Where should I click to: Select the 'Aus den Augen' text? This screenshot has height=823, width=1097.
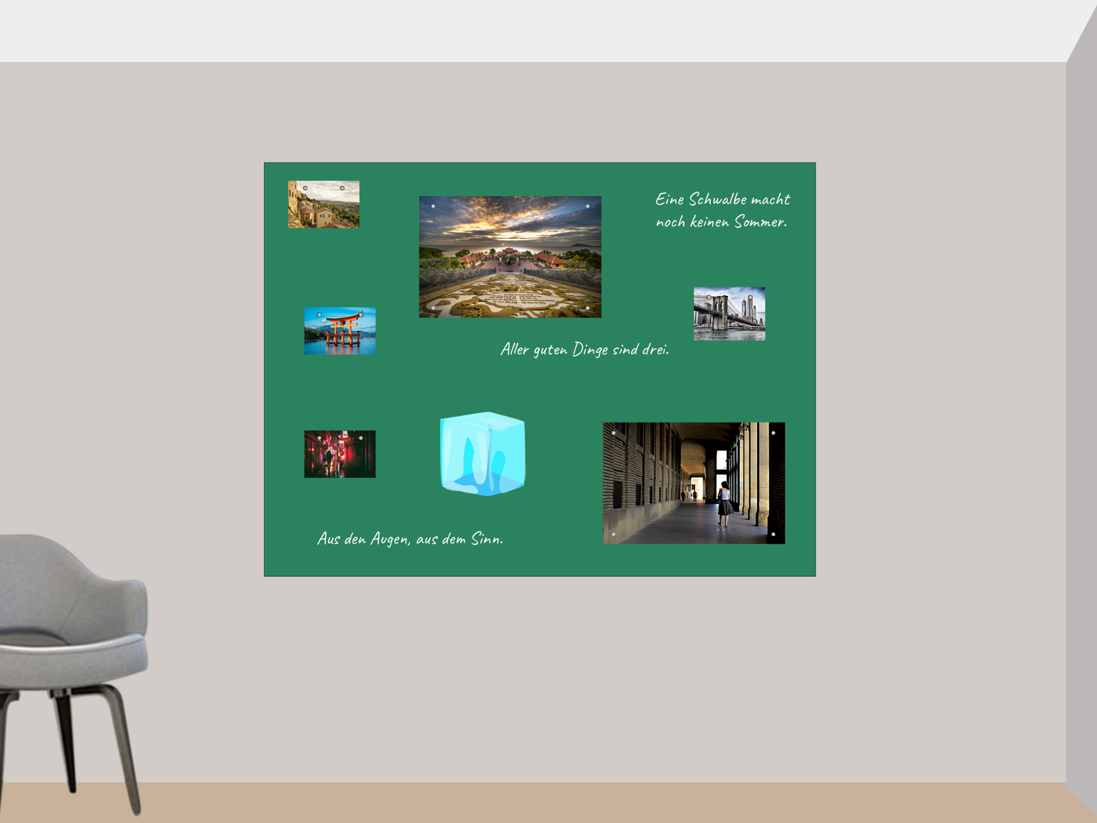point(410,539)
